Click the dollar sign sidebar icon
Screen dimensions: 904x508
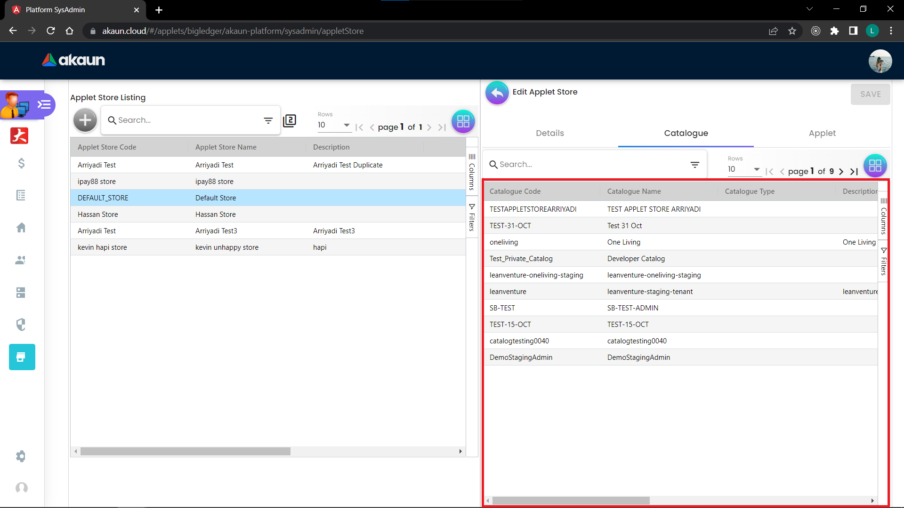21,163
